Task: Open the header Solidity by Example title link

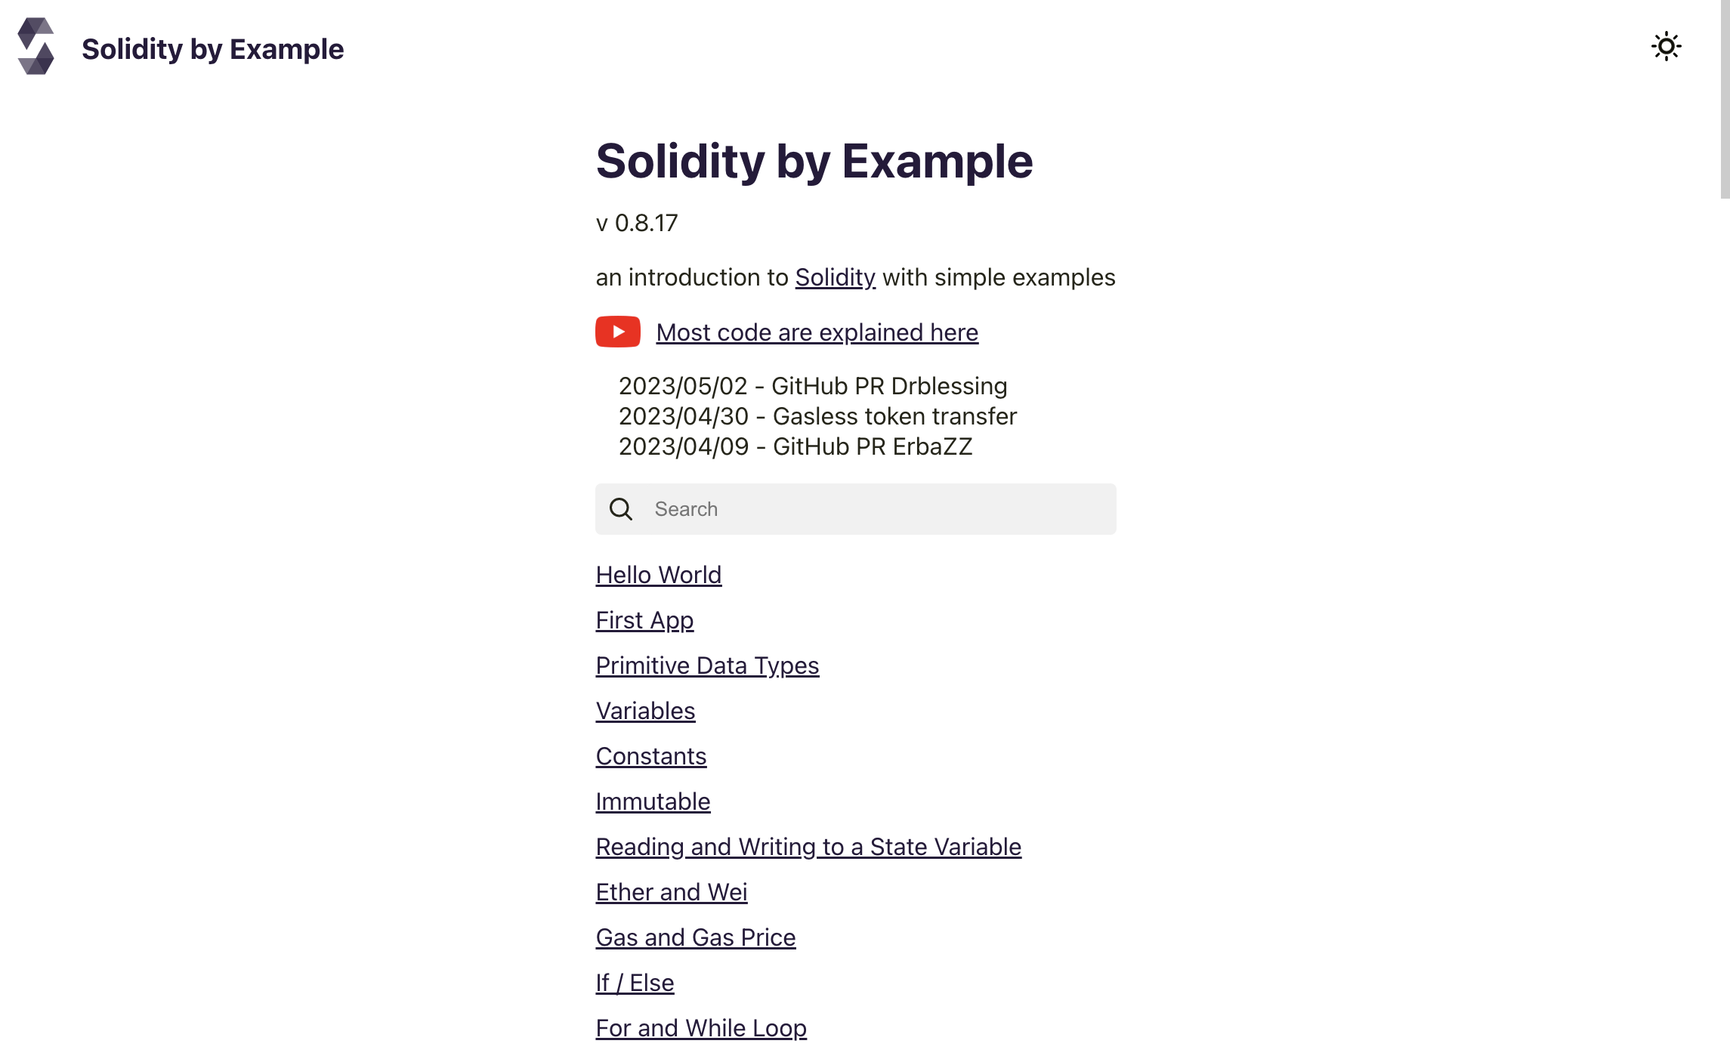Action: click(x=212, y=49)
